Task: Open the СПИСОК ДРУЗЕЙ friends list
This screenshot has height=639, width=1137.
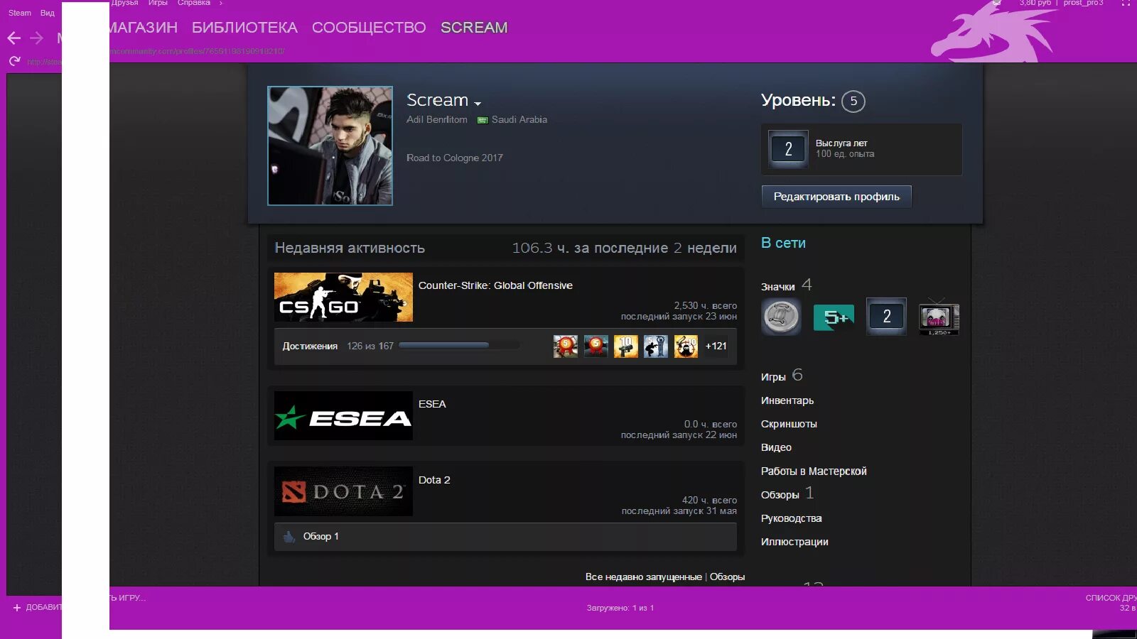Action: (1111, 598)
